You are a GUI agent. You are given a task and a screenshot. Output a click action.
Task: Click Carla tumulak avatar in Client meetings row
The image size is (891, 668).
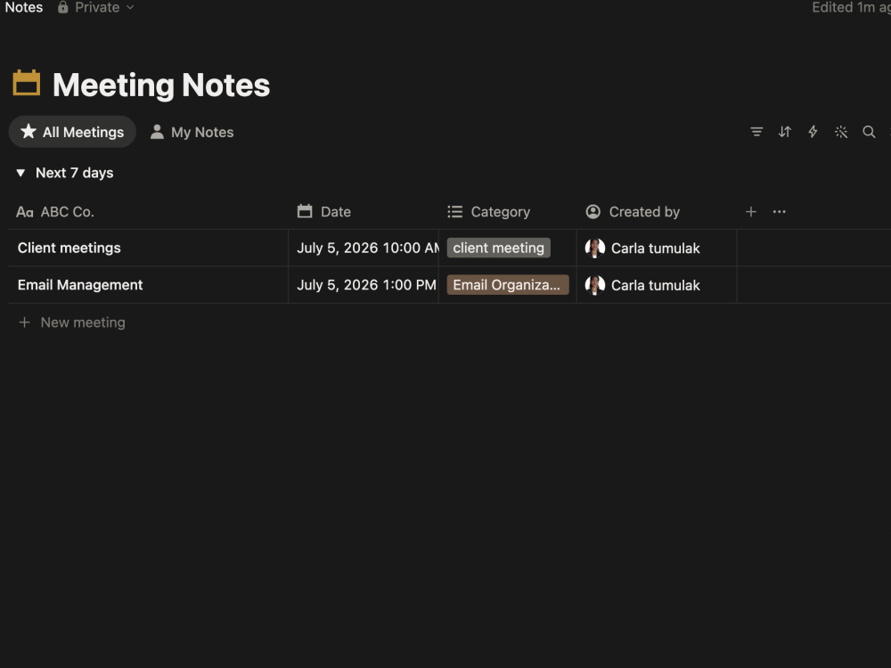595,248
